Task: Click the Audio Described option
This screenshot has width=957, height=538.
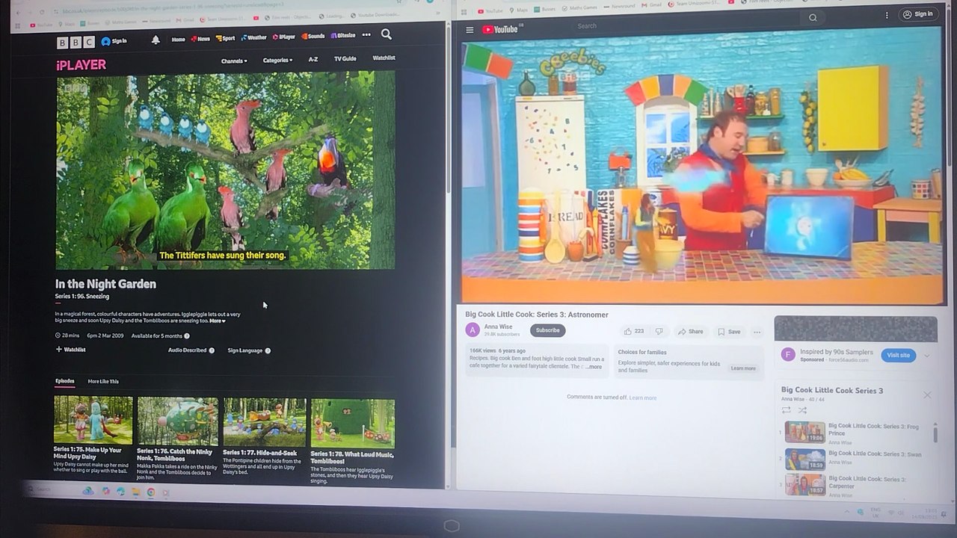Action: point(187,350)
